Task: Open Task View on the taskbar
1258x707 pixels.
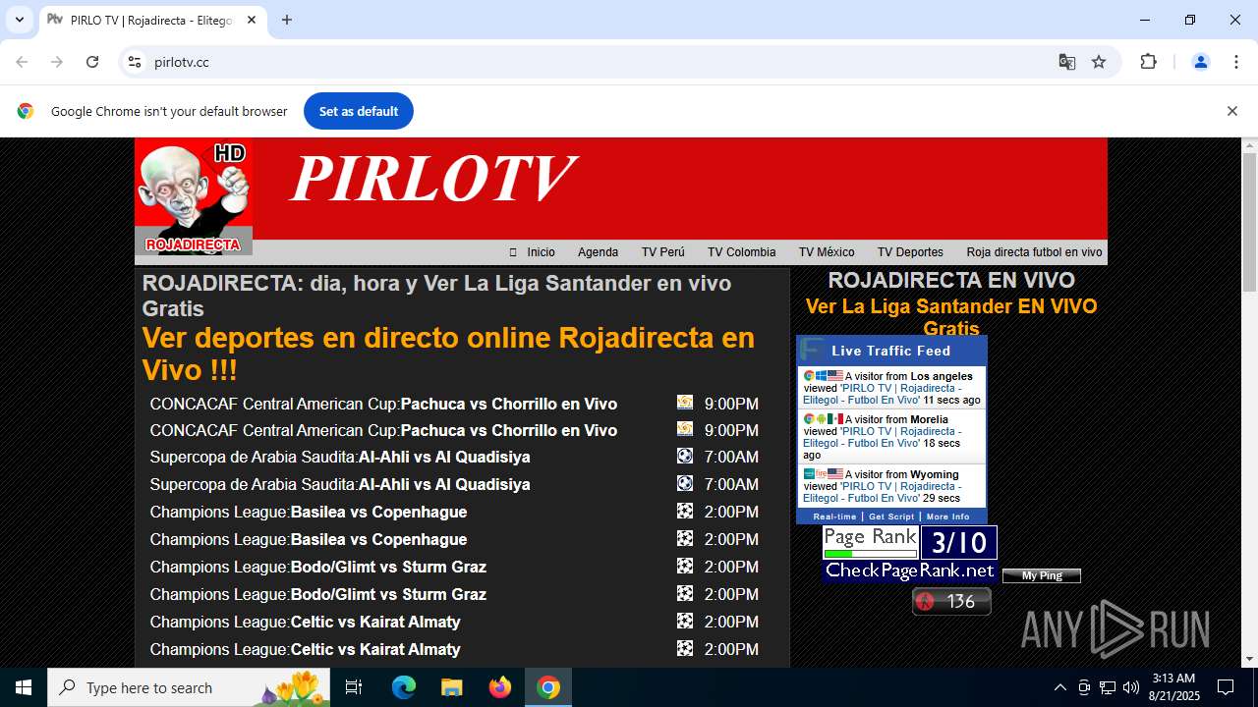Action: pyautogui.click(x=354, y=687)
